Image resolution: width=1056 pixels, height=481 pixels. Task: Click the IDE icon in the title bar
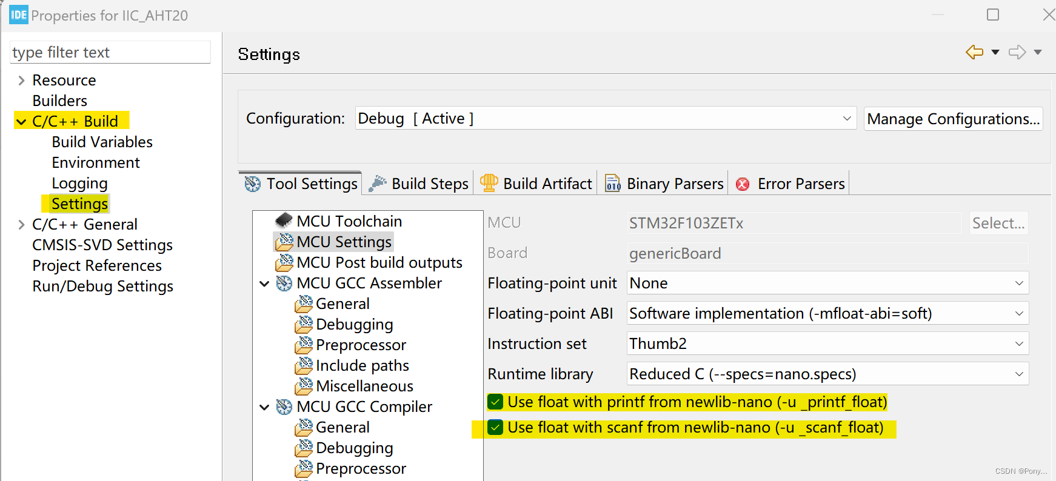pos(19,15)
